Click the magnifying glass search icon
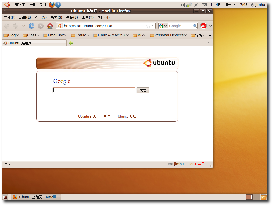 (x=195, y=26)
